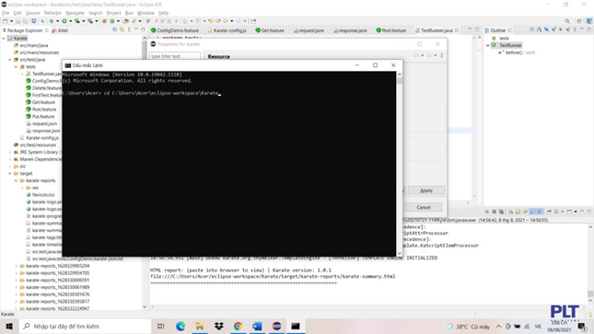
Task: Click Collapse All in Package Explorer
Action: 115,30
